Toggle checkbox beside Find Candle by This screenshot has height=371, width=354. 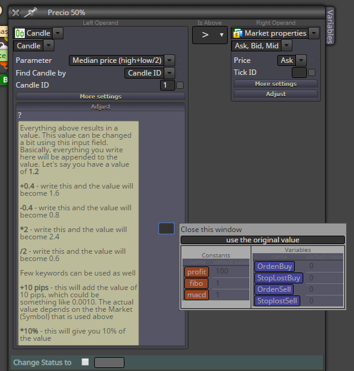click(180, 73)
